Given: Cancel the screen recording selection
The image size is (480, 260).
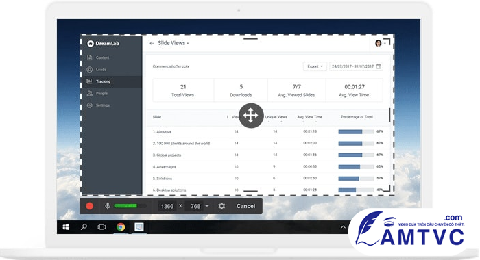Looking at the screenshot, I should [245, 206].
